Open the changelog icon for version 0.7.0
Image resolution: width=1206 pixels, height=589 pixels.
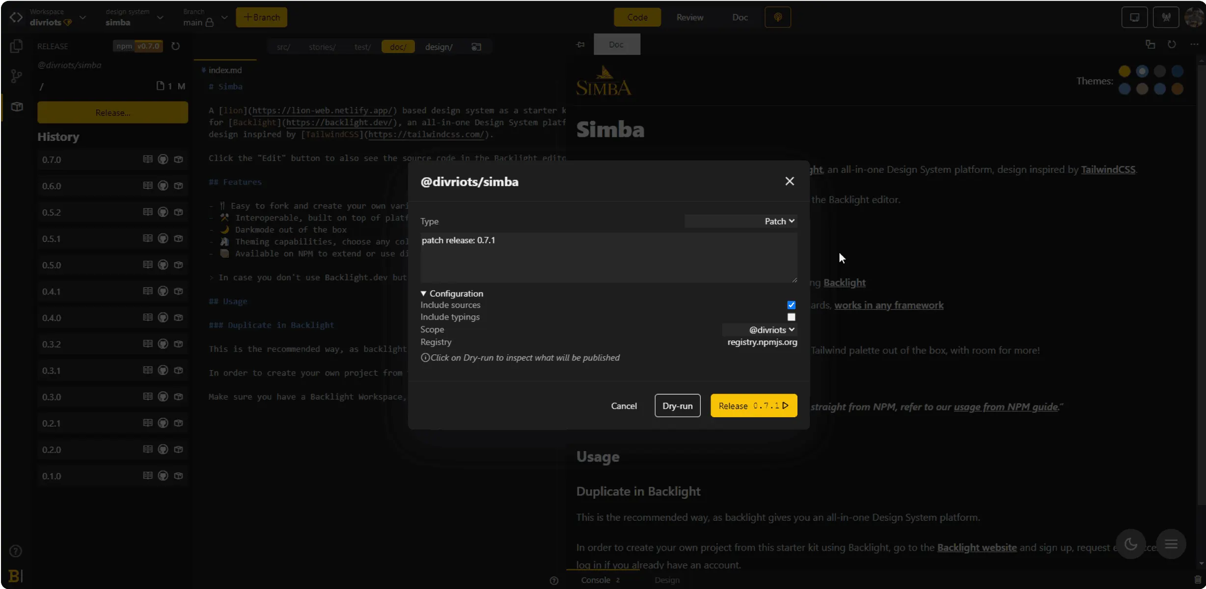click(147, 160)
